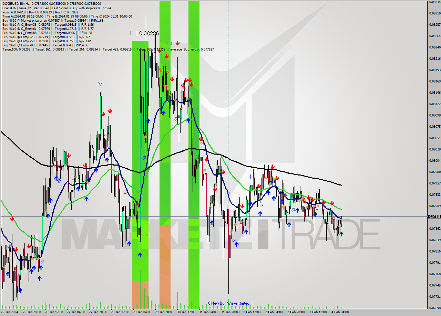Select the highlighted 0.07888 current price tag
This screenshot has height=316, width=441.
coord(434,217)
